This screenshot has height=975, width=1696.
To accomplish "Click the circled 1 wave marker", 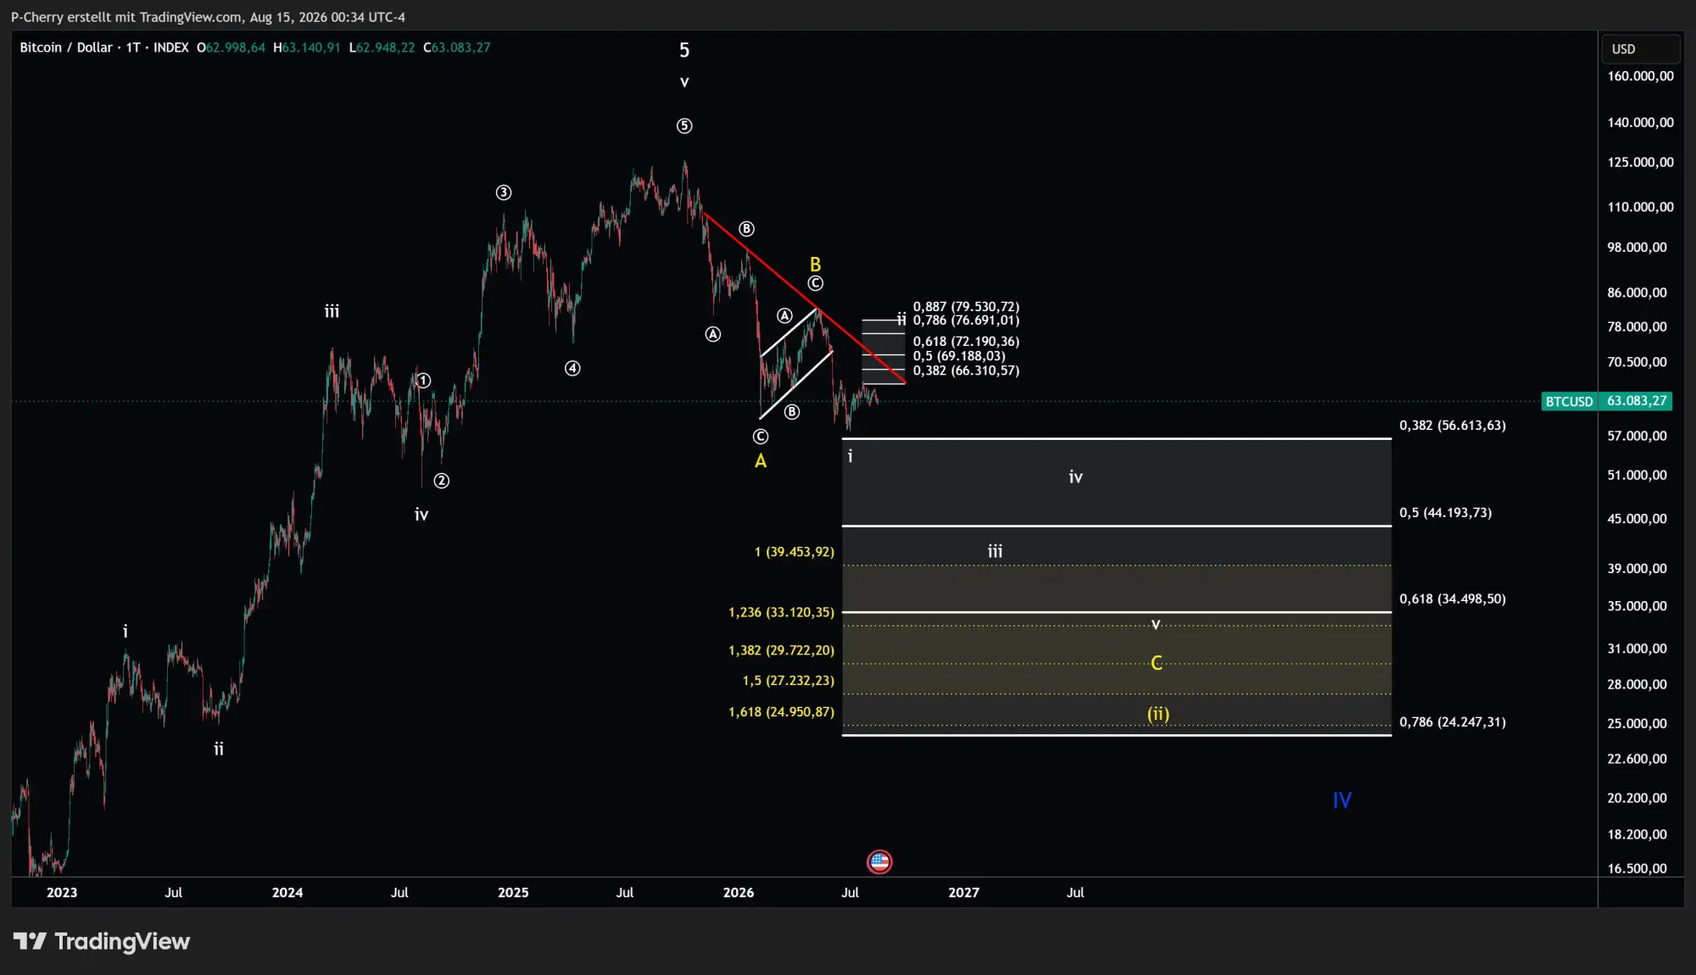I will [x=423, y=381].
